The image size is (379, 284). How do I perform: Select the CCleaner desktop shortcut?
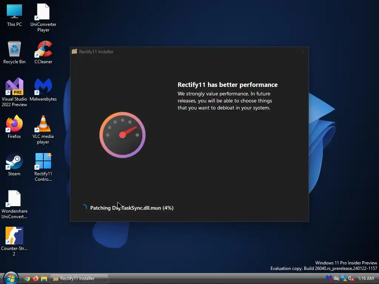[x=43, y=53]
